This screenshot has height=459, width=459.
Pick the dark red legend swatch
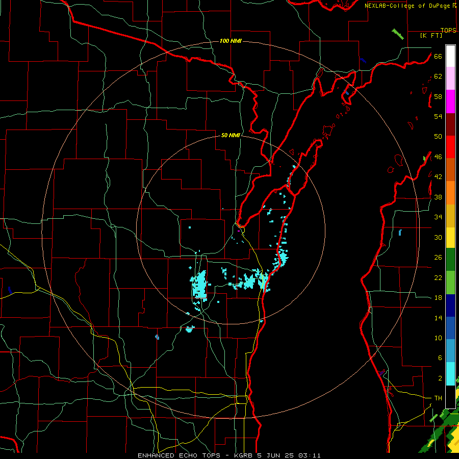pyautogui.click(x=450, y=124)
